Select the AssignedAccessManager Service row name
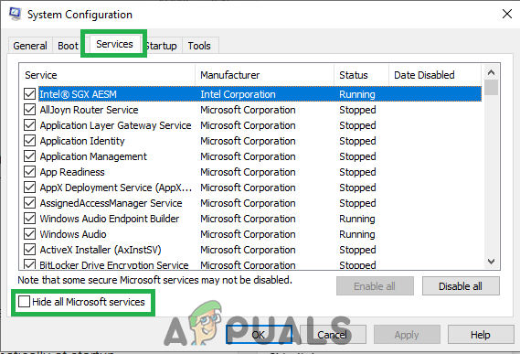 click(111, 203)
